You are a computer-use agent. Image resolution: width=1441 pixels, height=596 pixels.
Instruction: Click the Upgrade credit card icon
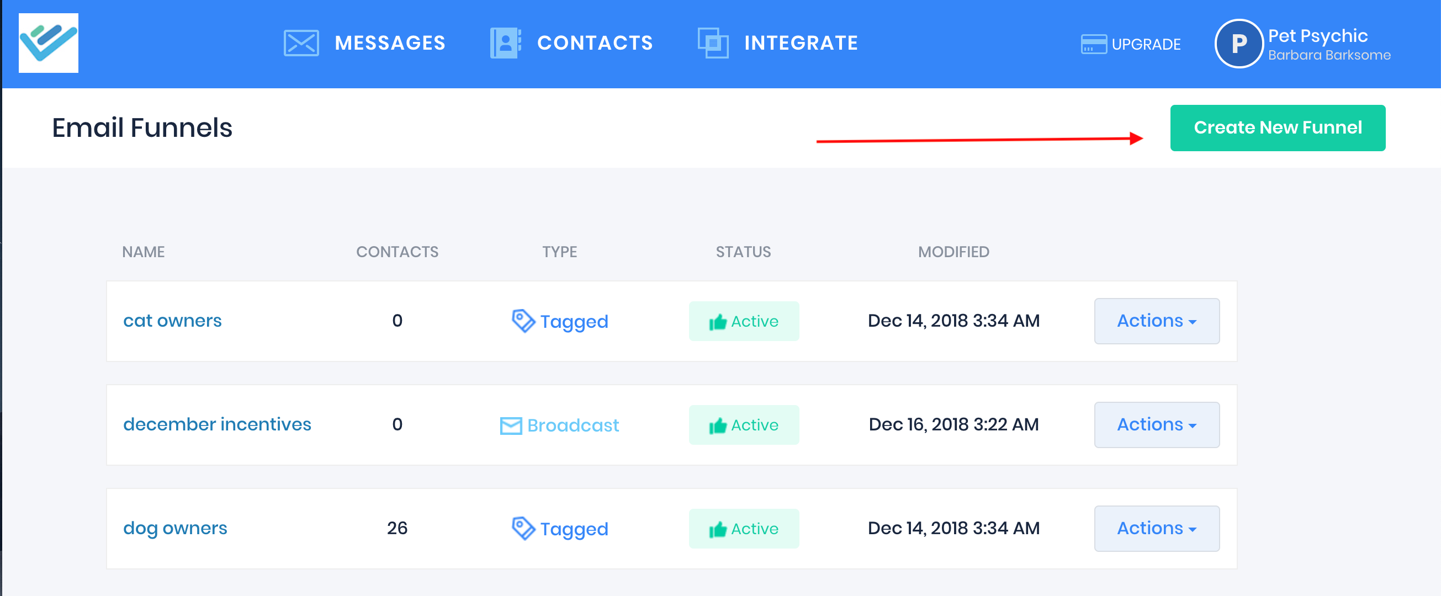coord(1093,44)
